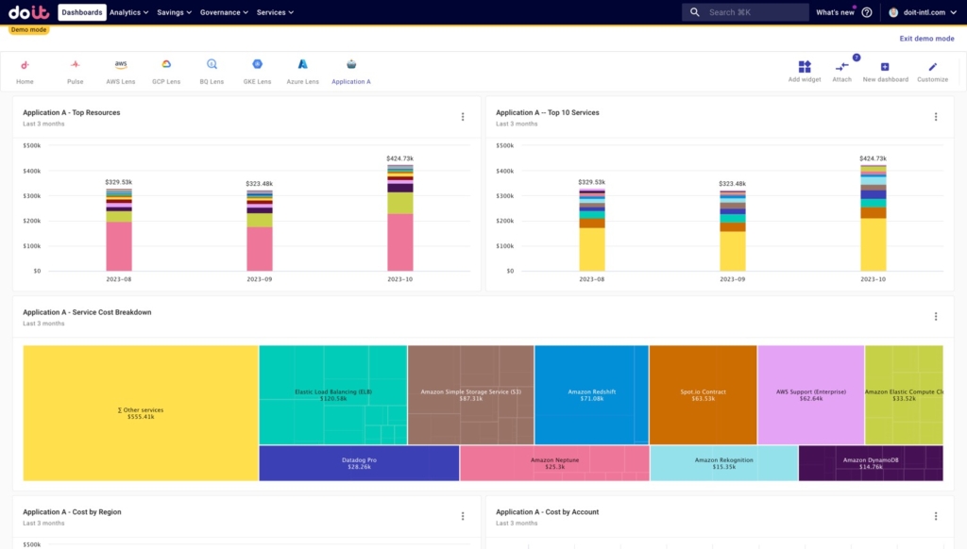
Task: Open the Pulse dashboard icon
Action: point(76,64)
